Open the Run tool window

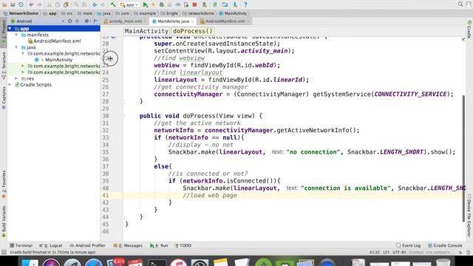coord(159,245)
